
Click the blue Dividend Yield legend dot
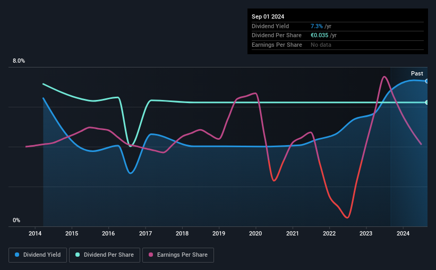coord(17,255)
